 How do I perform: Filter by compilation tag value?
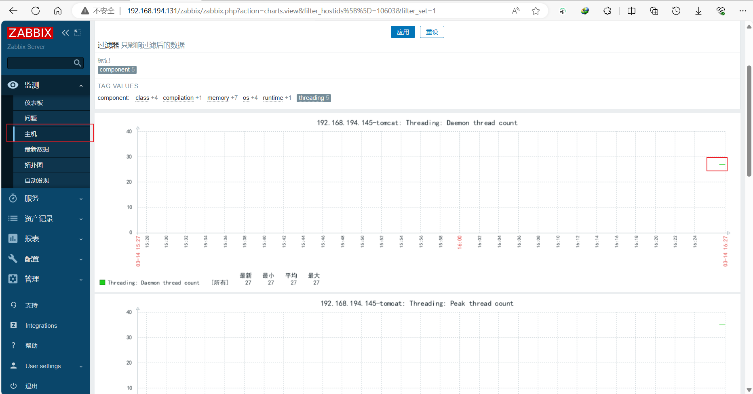(x=178, y=98)
